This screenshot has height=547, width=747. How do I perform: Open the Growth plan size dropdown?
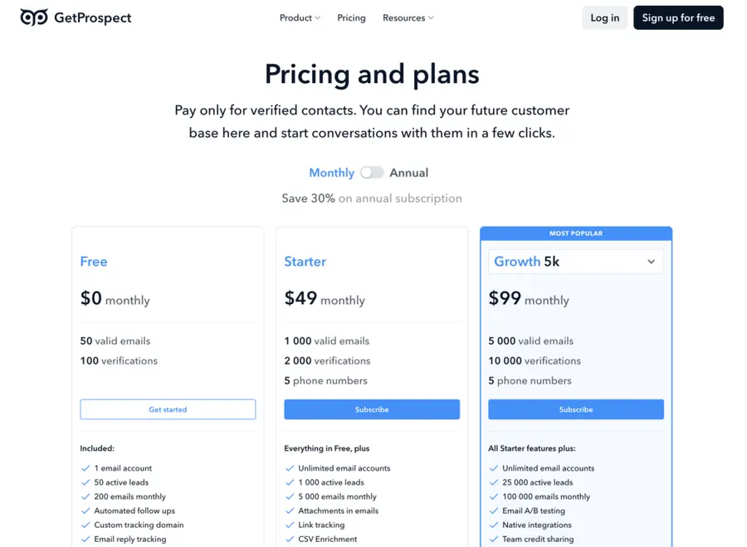[575, 261]
